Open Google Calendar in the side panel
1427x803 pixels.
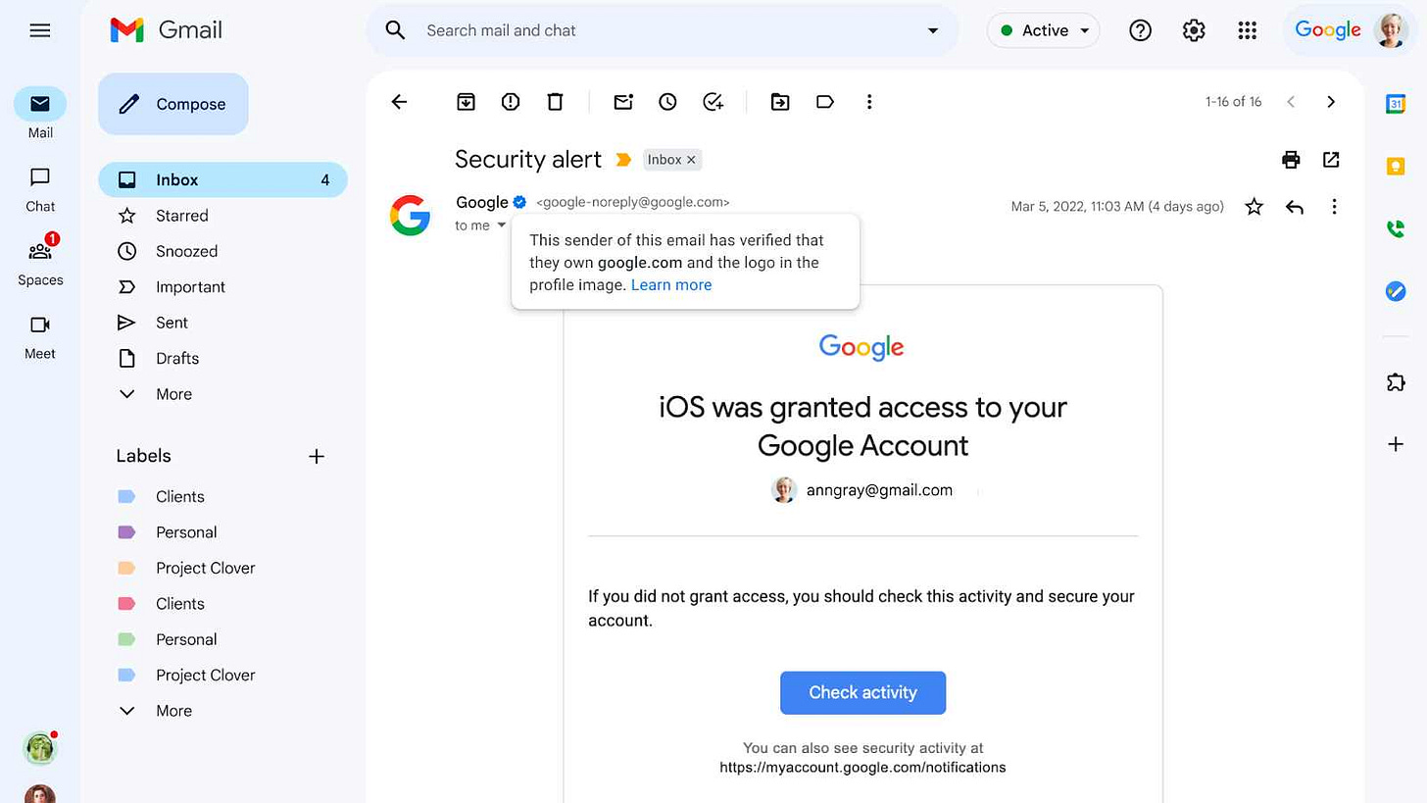tap(1395, 102)
